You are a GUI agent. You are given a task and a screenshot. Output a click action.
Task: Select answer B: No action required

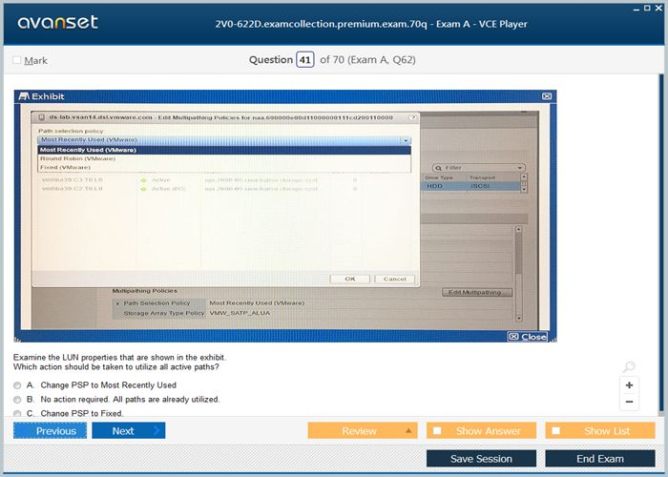pyautogui.click(x=17, y=400)
